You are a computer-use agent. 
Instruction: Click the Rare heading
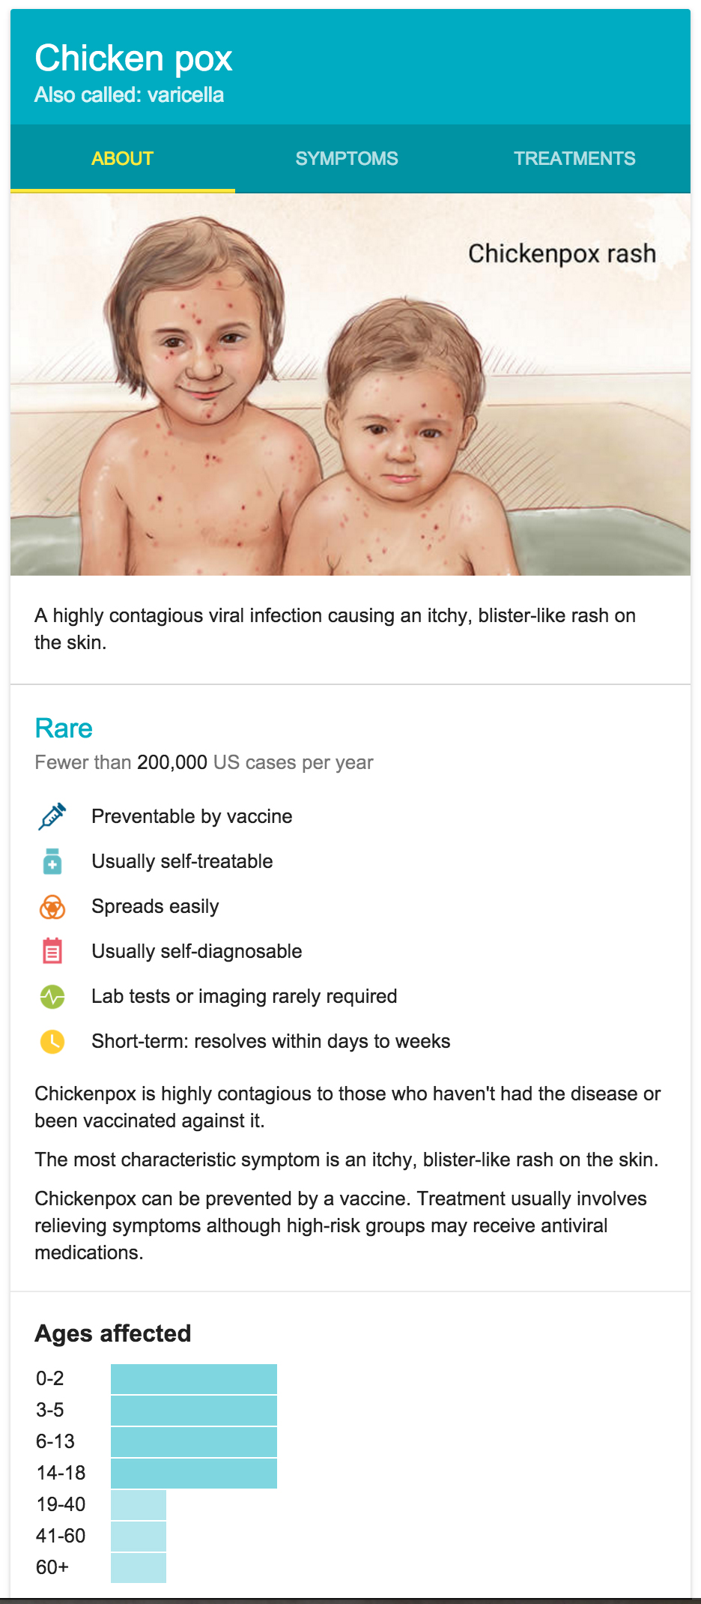64,729
